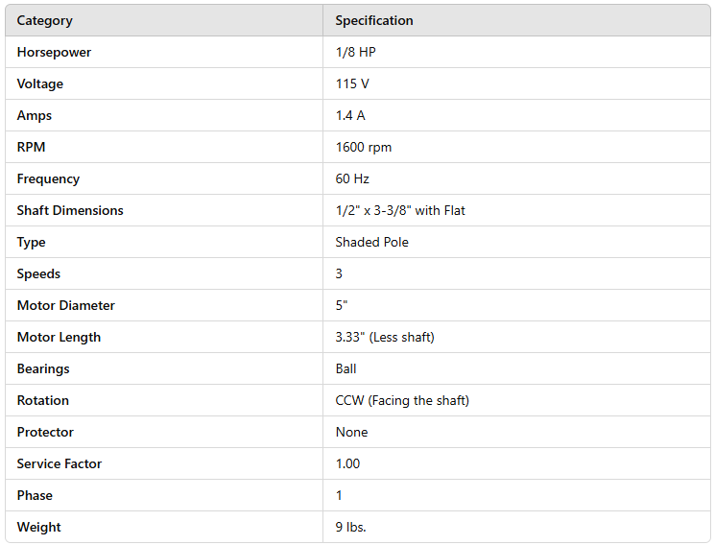Viewport: 715px width, 545px height.
Task: Click the 60 Hz frequency value
Action: [x=352, y=178]
